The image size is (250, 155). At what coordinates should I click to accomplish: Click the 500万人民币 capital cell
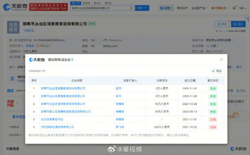(162, 127)
